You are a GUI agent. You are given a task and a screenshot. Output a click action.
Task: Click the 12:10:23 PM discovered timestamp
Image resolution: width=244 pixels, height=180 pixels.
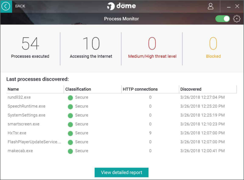click(x=203, y=124)
